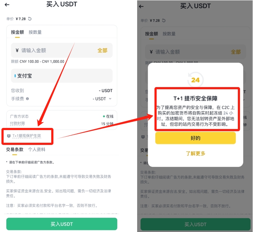Tap the 付款时限 underlined label
This screenshot has height=232, width=253.
[x=17, y=124]
